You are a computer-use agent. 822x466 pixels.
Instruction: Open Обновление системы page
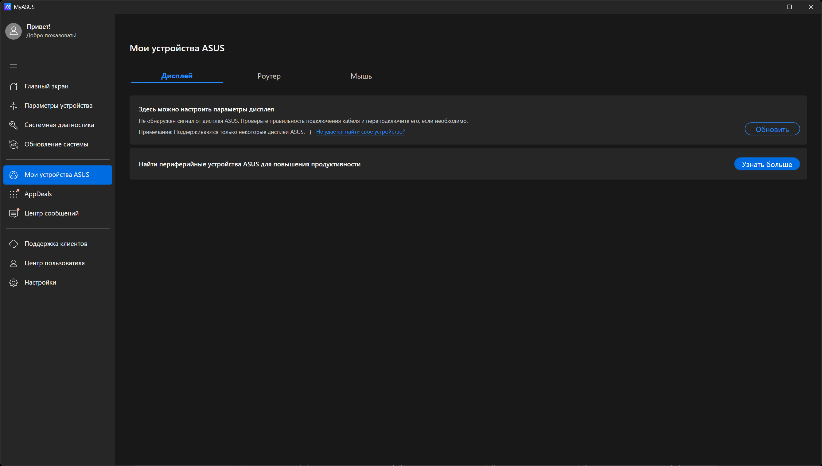pos(58,144)
